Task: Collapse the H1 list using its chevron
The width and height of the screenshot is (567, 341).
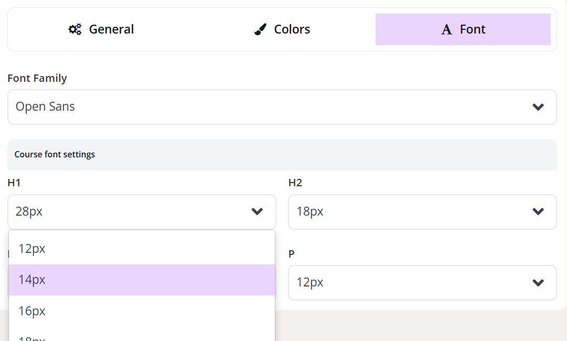Action: pyautogui.click(x=257, y=211)
